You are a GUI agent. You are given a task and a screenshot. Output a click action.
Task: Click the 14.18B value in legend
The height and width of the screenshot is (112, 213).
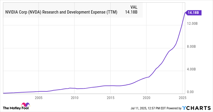(131, 12)
